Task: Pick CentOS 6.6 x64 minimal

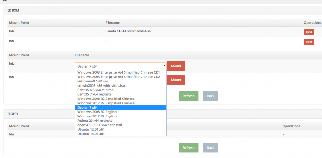Action: tap(121, 90)
